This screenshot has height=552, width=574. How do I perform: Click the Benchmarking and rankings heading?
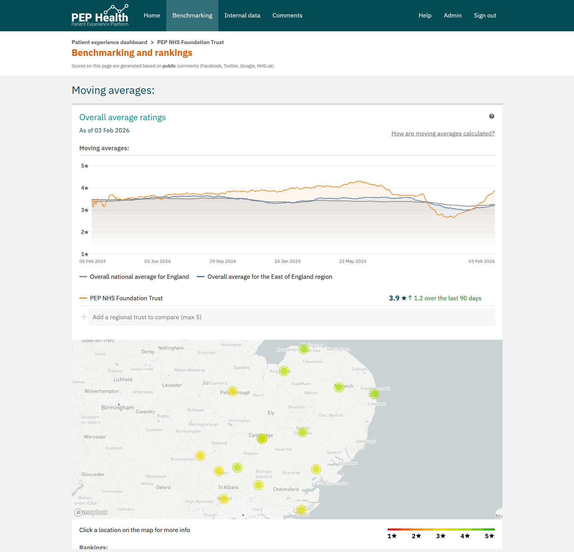[132, 53]
